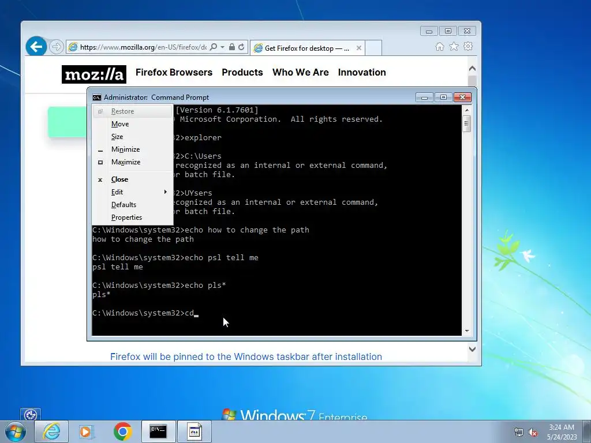
Task: Choose Maximize from the system menu
Action: [x=132, y=162]
